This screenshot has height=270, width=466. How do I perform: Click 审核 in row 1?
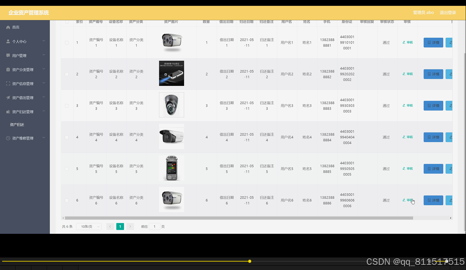coord(408,42)
